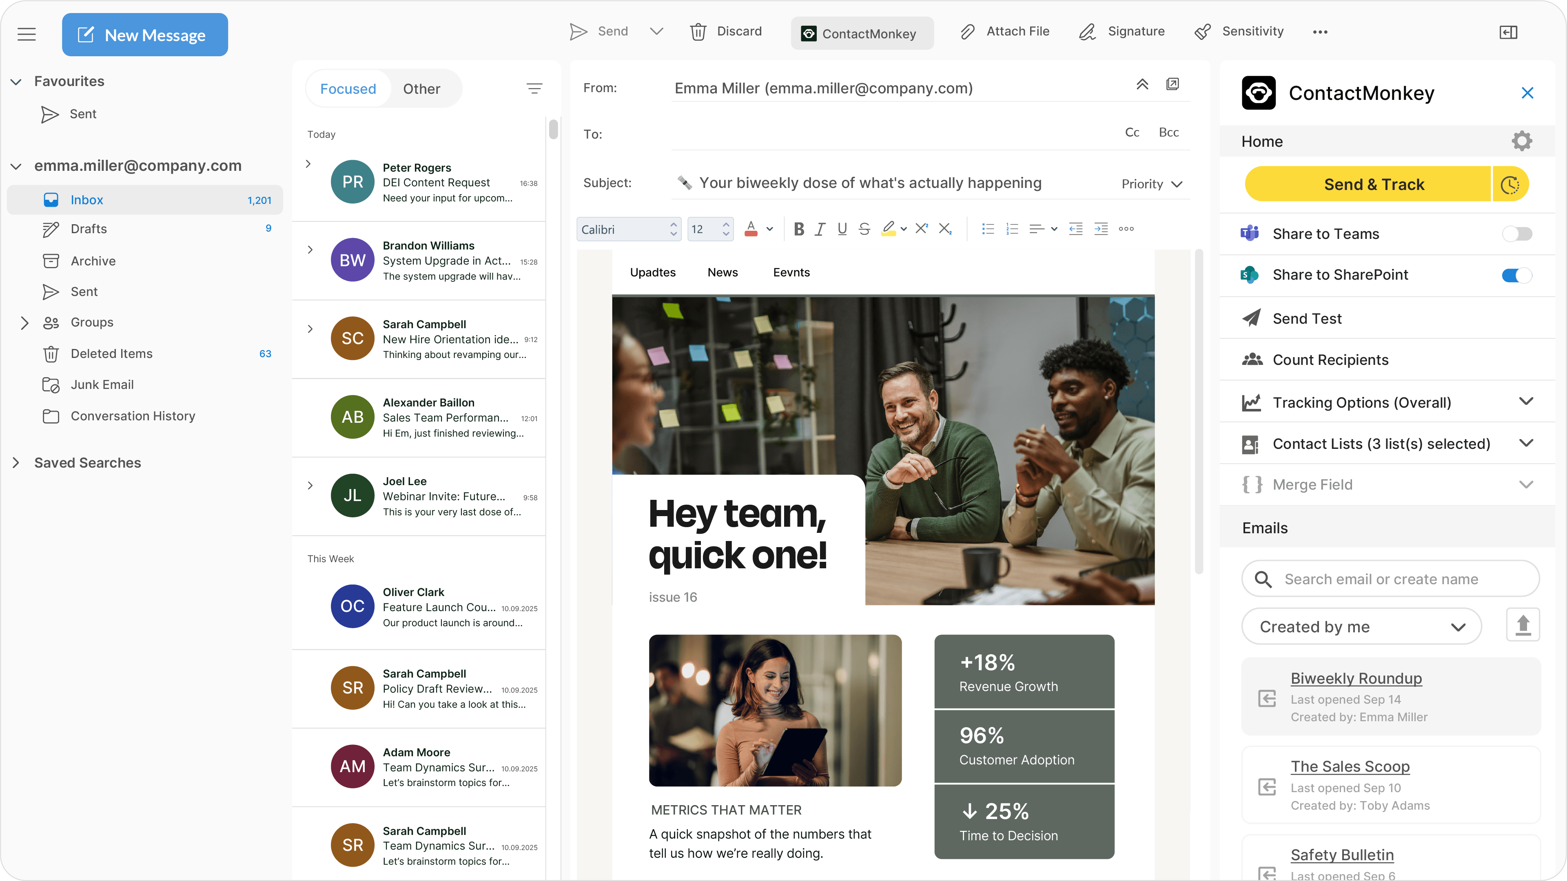Open the Priority dropdown
This screenshot has height=881, width=1567.
[1152, 184]
